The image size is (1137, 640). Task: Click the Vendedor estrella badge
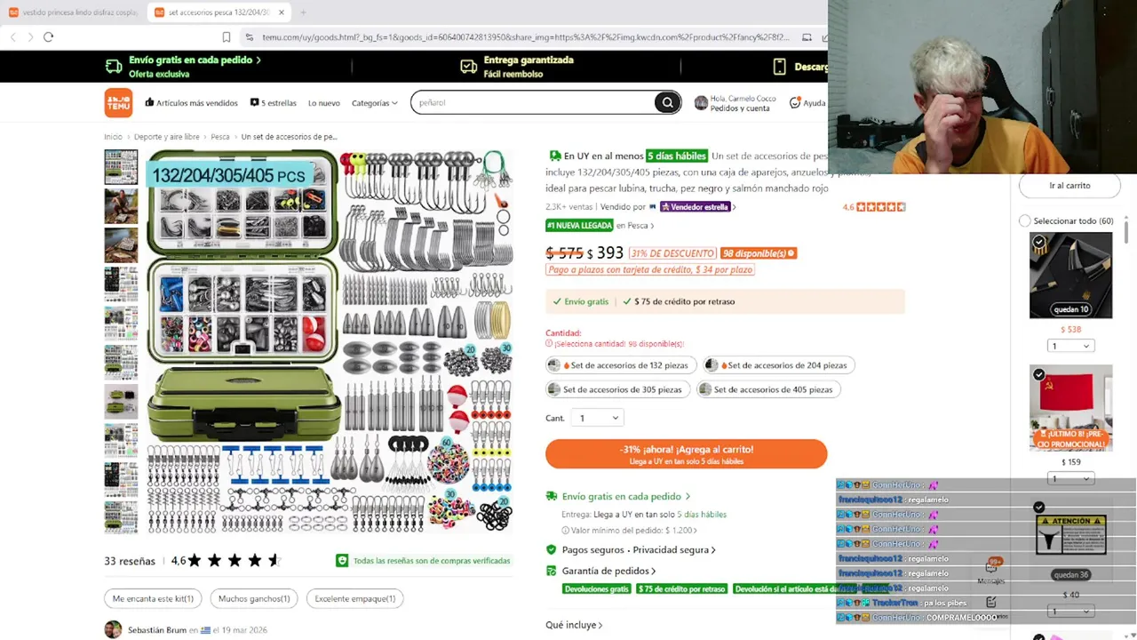tap(695, 207)
